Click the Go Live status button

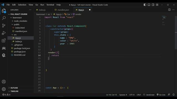[x=161, y=95]
